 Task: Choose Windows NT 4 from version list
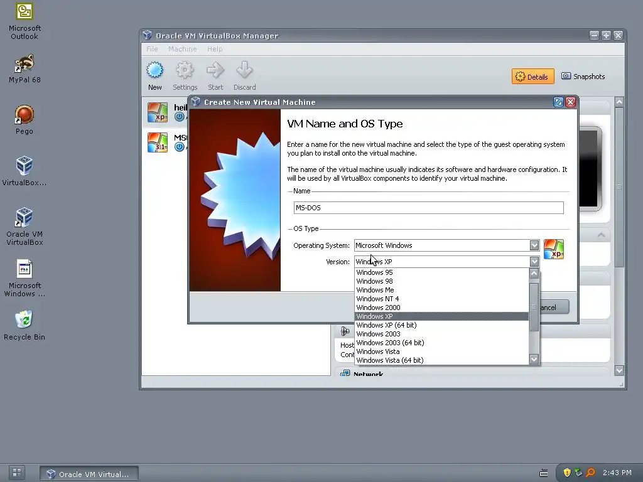coord(441,299)
